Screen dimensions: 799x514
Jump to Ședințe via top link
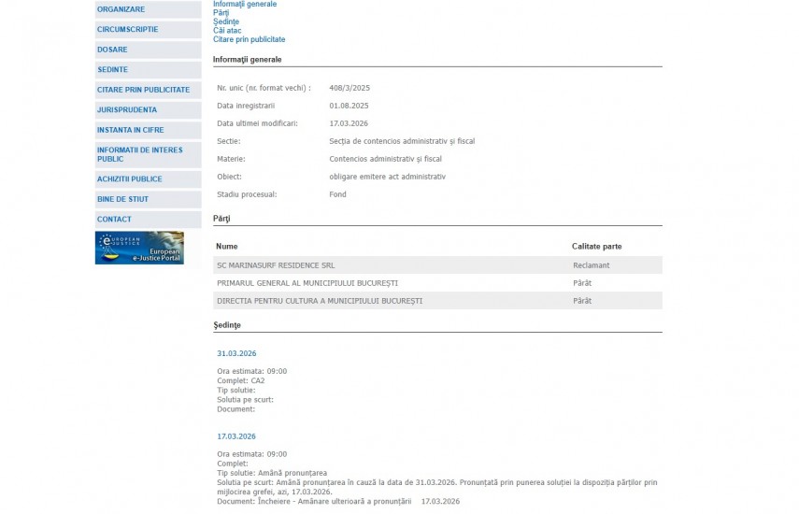(x=226, y=21)
